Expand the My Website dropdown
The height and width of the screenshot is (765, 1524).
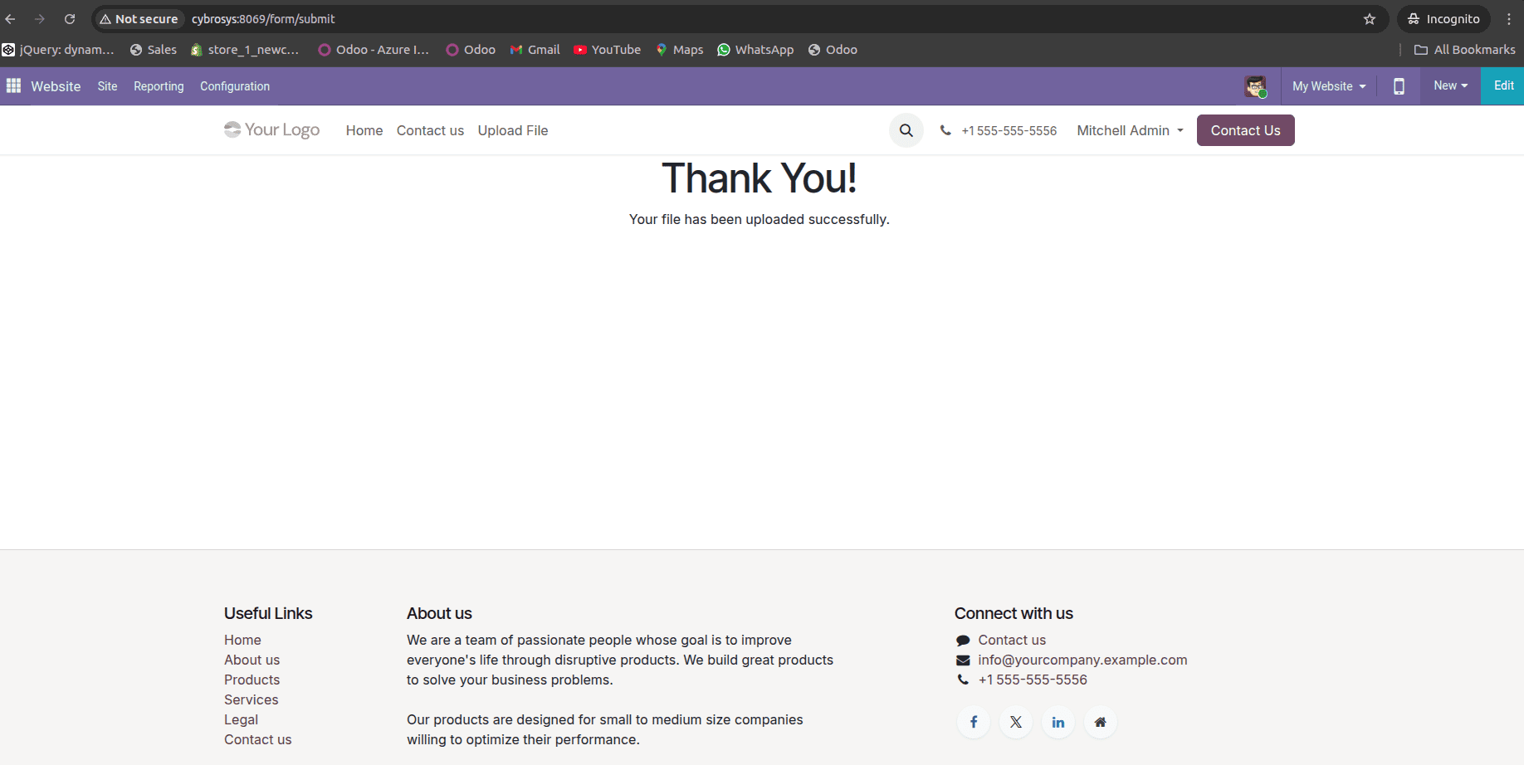[1327, 85]
